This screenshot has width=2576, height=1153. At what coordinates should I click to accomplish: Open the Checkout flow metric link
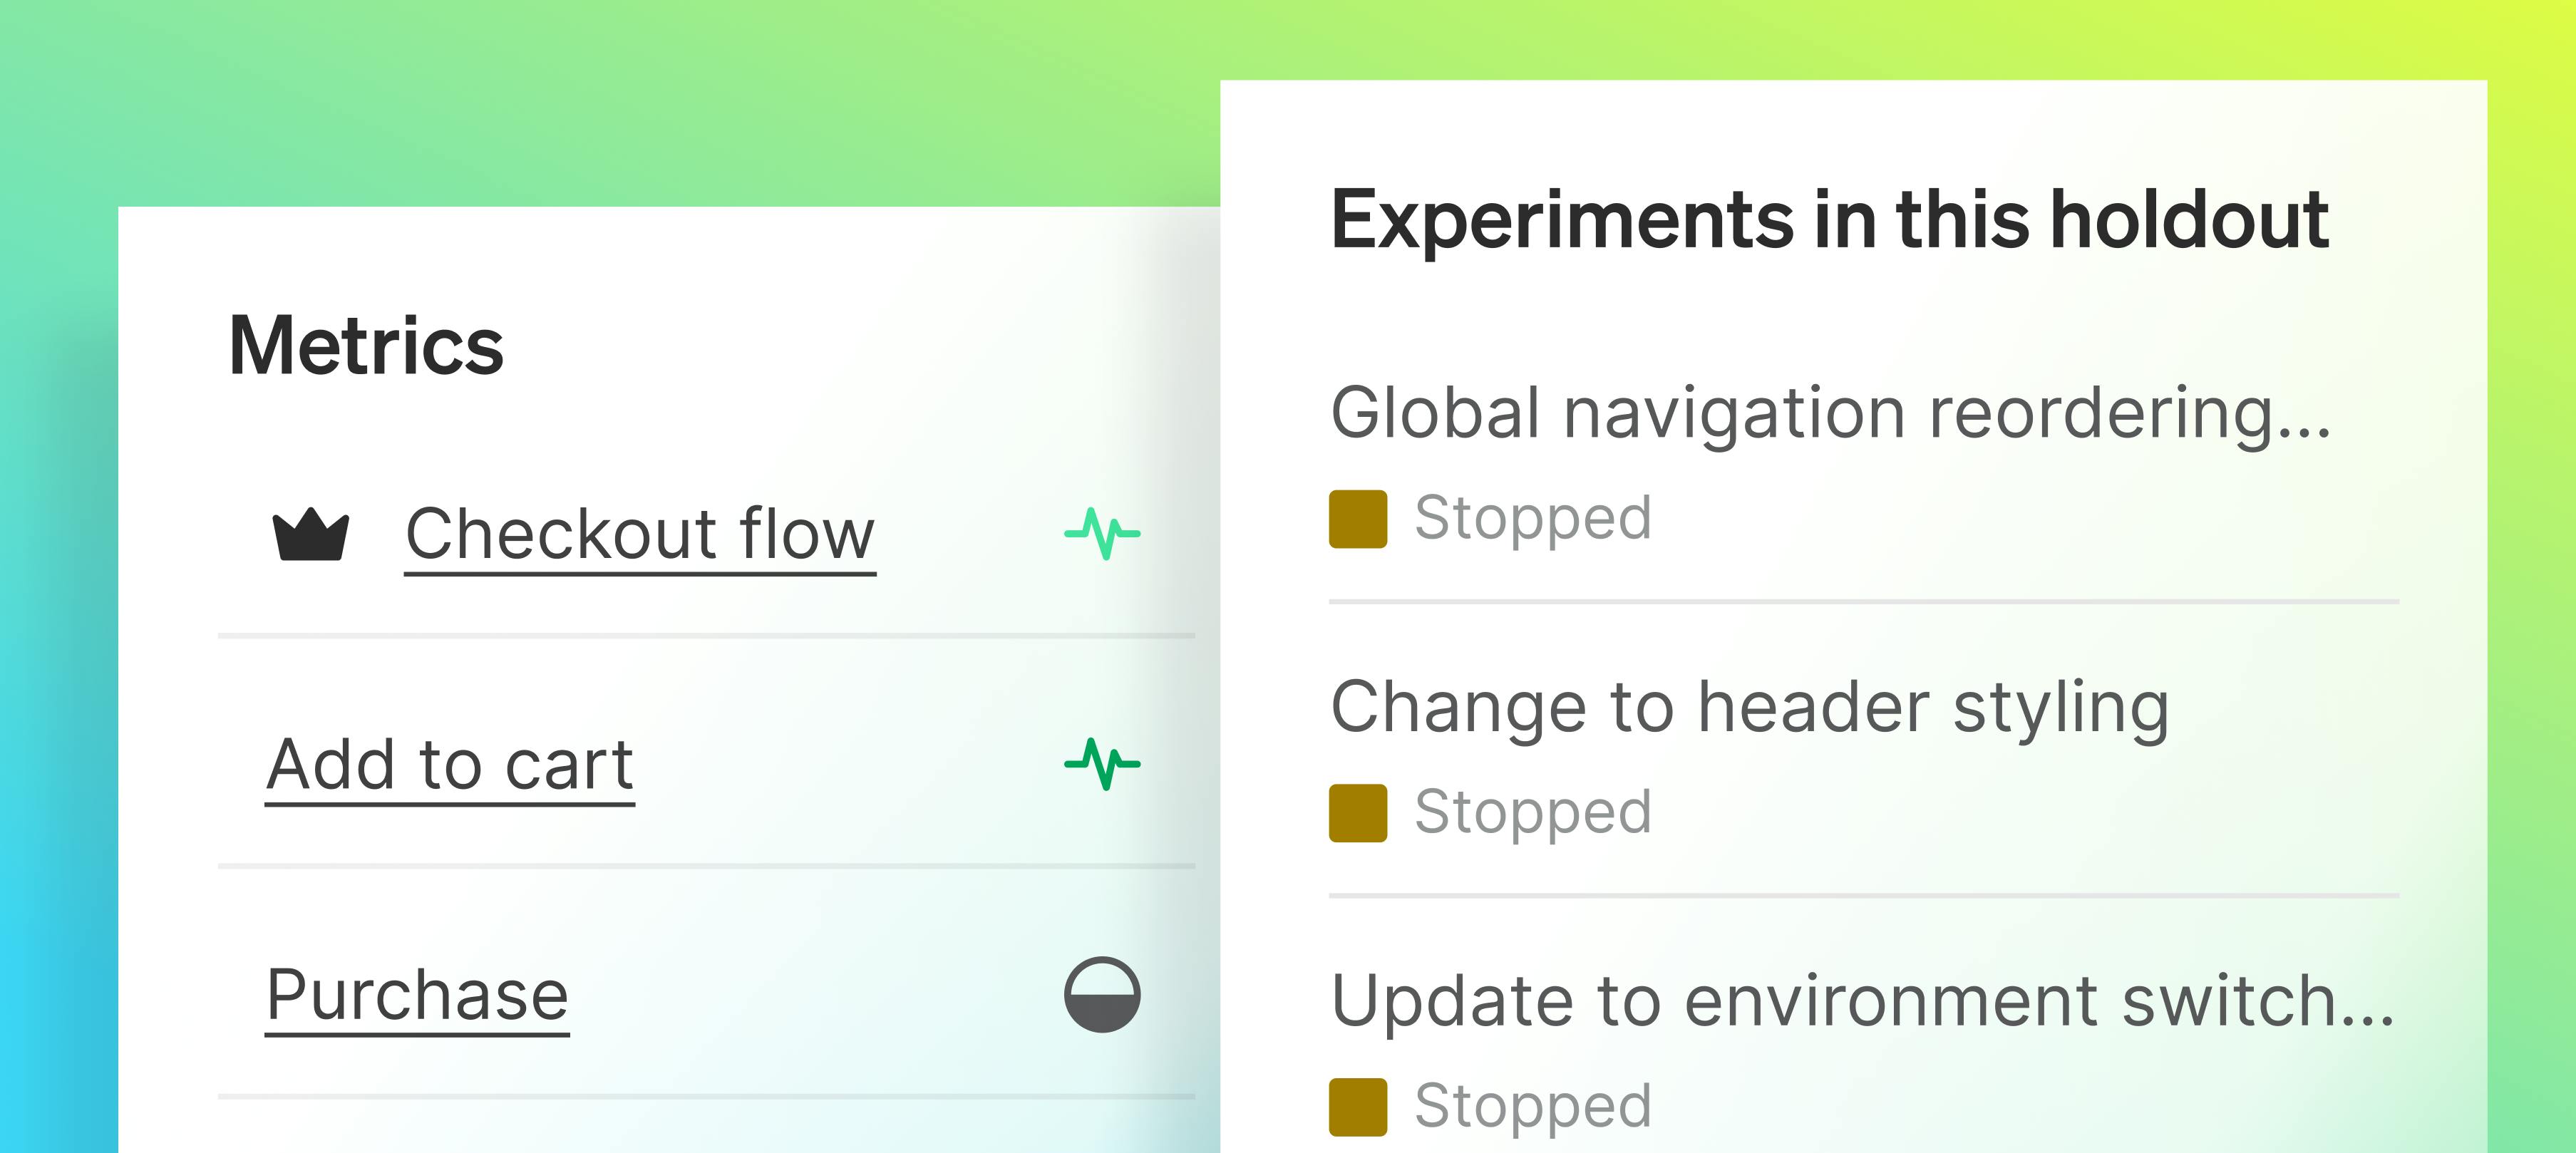click(640, 534)
